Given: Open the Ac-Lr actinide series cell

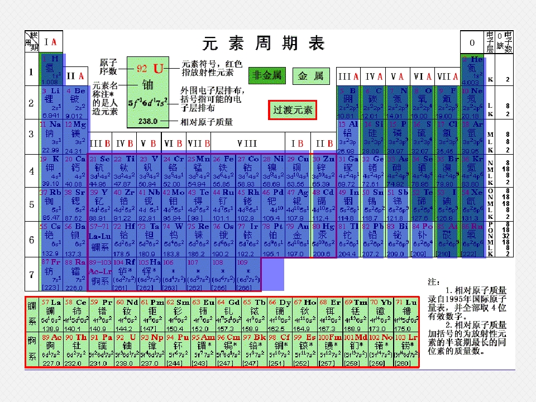Looking at the screenshot, I should tap(100, 274).
